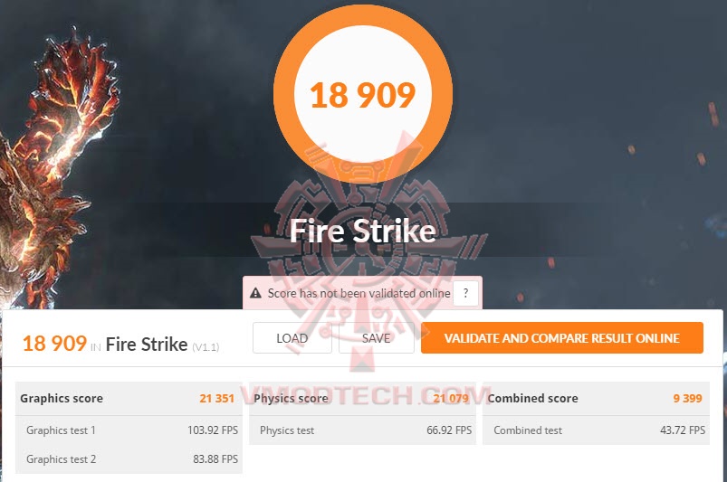Open the question mark help button
The width and height of the screenshot is (727, 482).
pos(465,293)
